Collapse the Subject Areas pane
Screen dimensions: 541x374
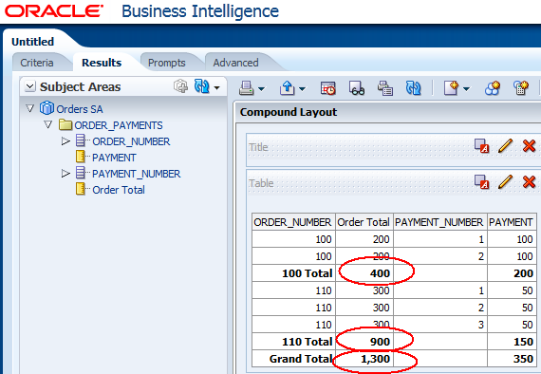[30, 86]
